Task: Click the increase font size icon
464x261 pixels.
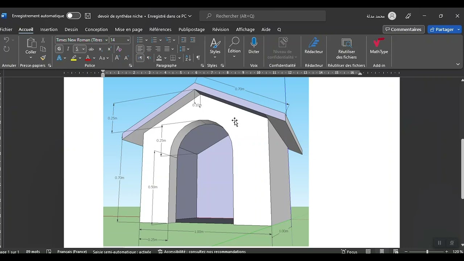Action: (117, 58)
